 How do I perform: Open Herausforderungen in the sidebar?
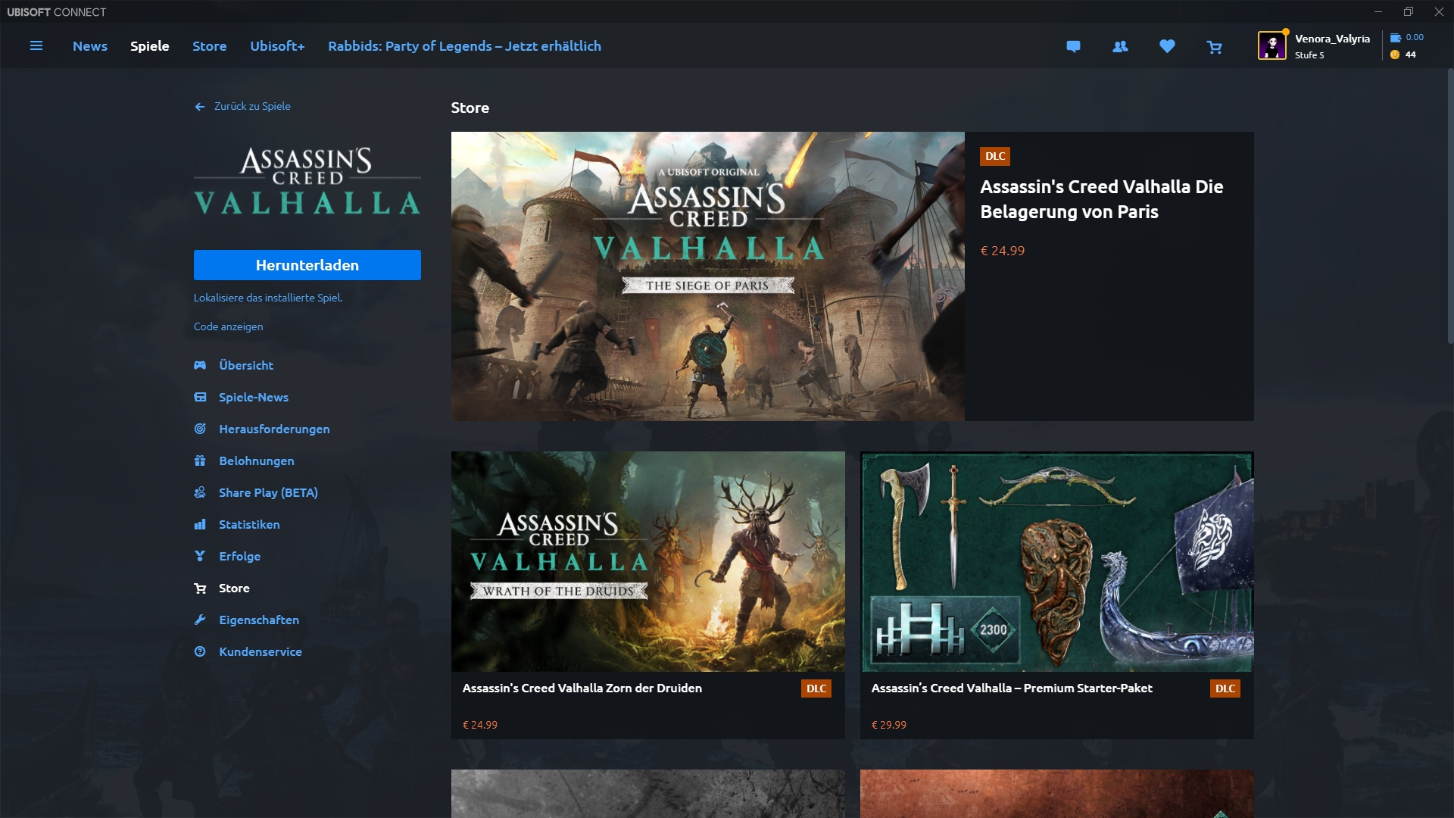(x=274, y=429)
